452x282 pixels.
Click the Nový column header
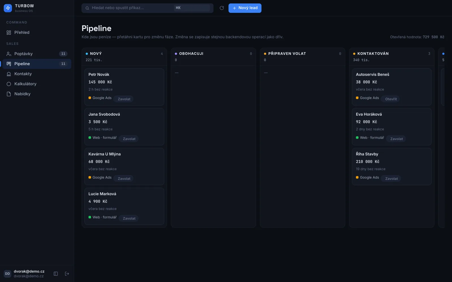pyautogui.click(x=124, y=57)
